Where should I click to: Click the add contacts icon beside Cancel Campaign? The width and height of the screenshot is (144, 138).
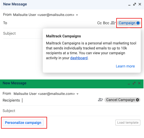(x=101, y=100)
